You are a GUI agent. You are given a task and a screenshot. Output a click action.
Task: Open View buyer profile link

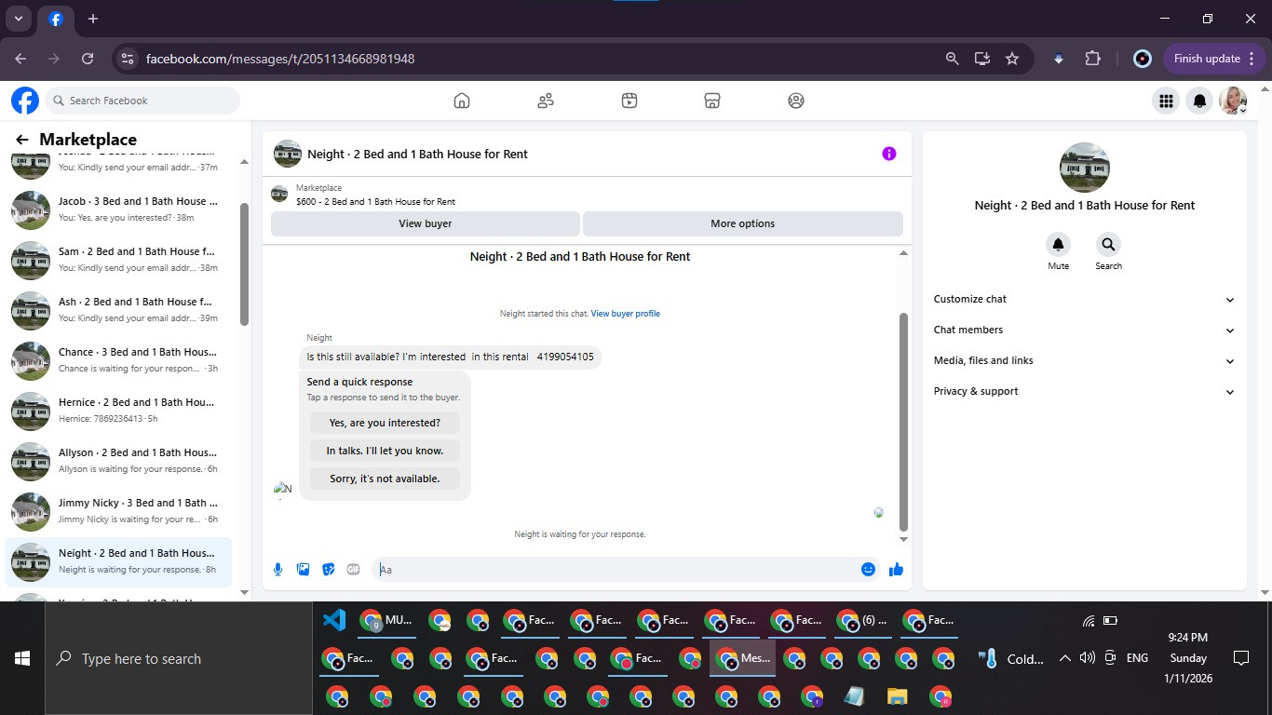click(x=625, y=314)
